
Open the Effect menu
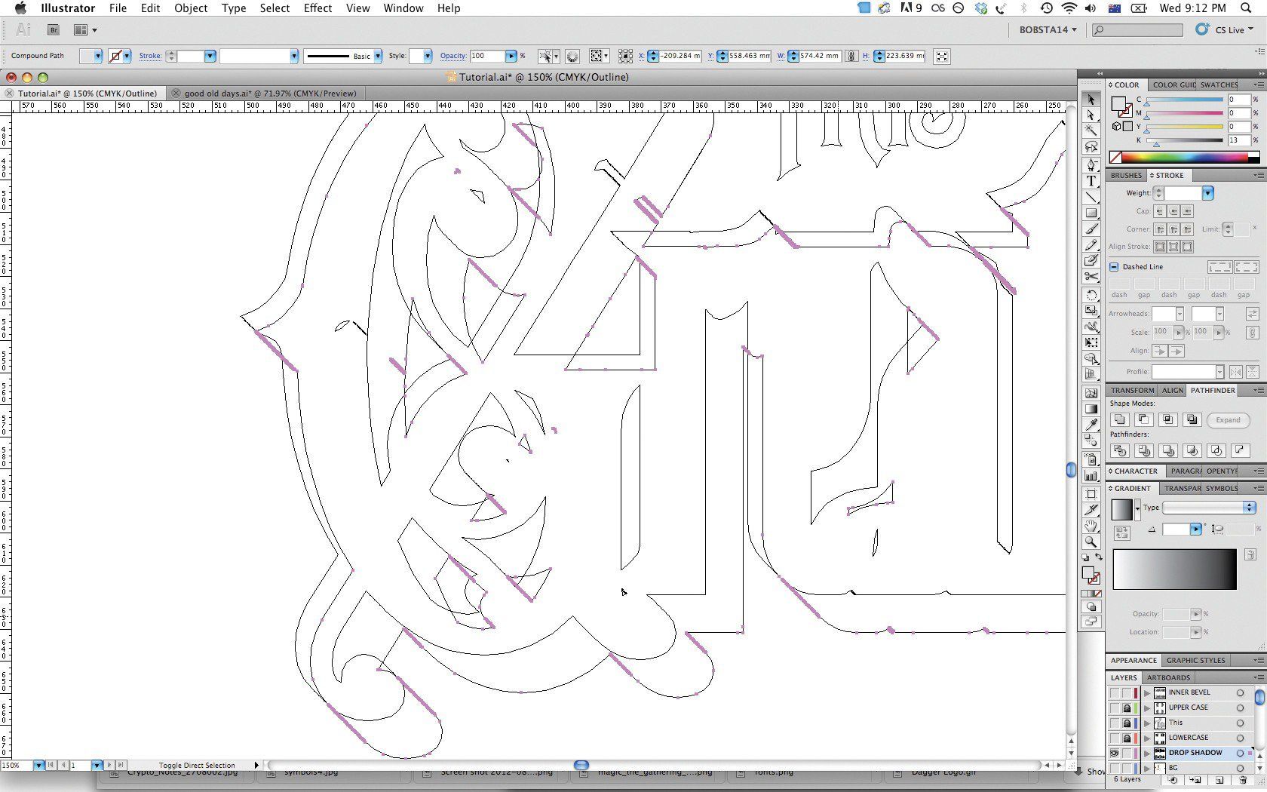click(x=318, y=8)
